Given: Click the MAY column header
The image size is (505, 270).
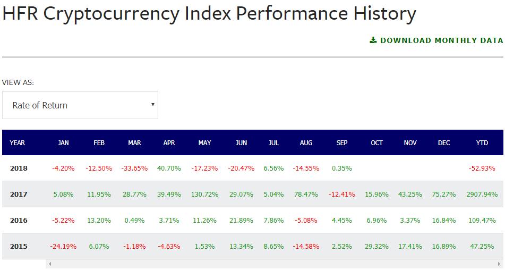Looking at the screenshot, I should click(204, 143).
